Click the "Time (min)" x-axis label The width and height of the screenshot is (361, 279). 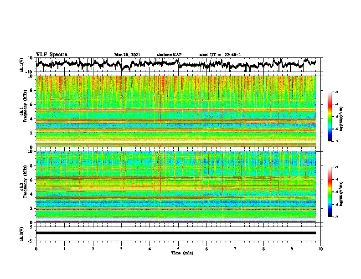[182, 253]
